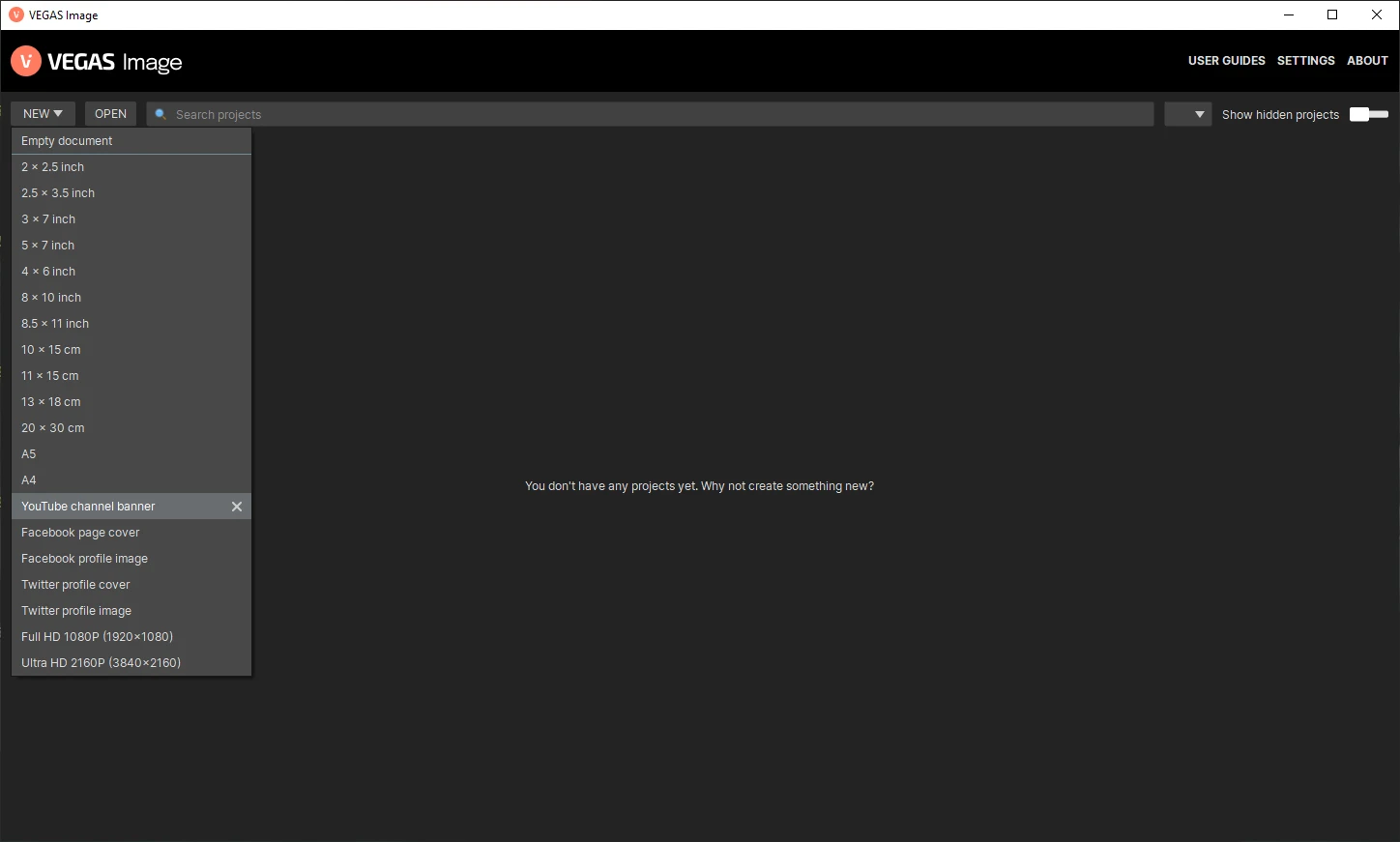This screenshot has width=1400, height=842.
Task: Create a Facebook profile image
Action: pyautogui.click(x=131, y=559)
